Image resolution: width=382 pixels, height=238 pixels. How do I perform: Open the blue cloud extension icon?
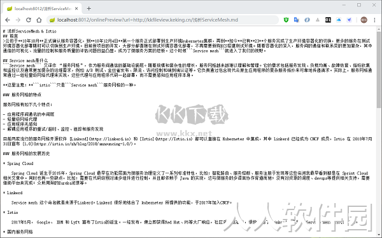(x=339, y=20)
